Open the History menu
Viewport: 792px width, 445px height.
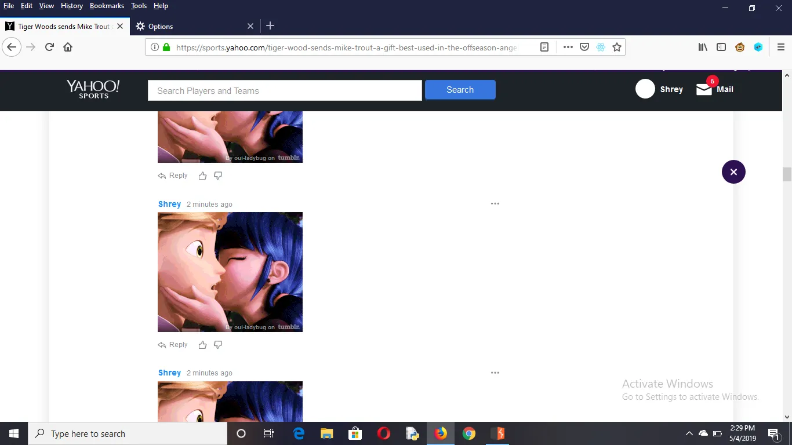point(72,6)
